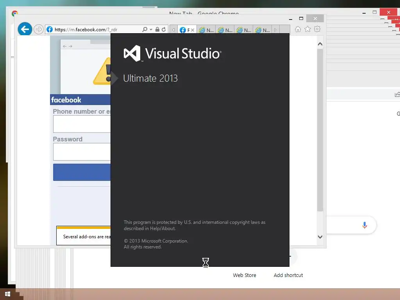Click the Facebook Password field
The width and height of the screenshot is (400, 300).
pyautogui.click(x=82, y=152)
